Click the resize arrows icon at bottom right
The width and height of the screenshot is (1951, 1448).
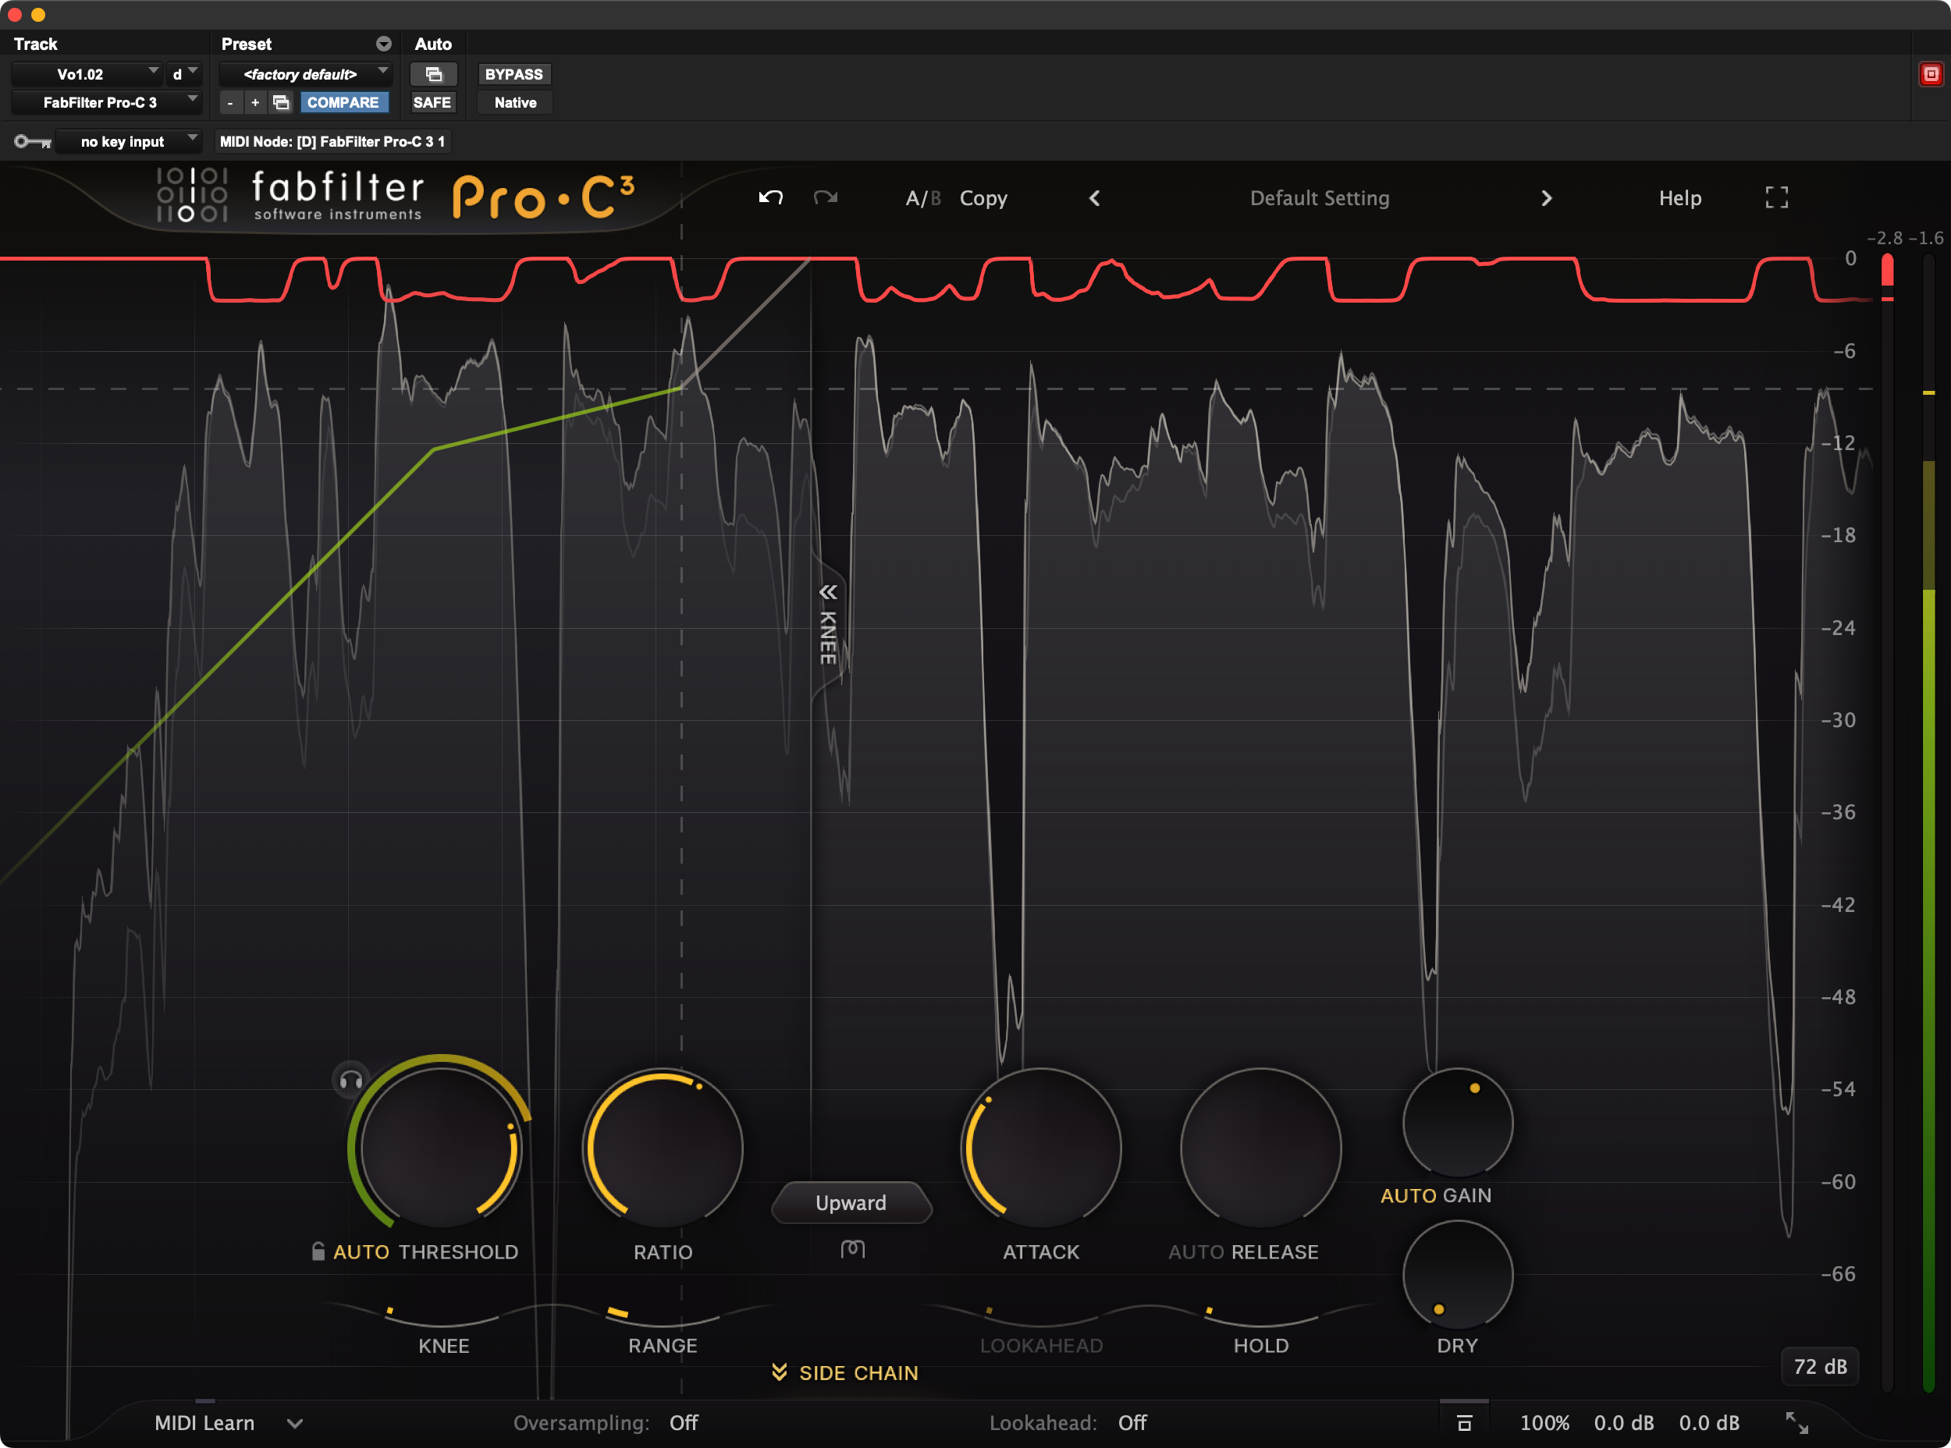point(1796,1422)
